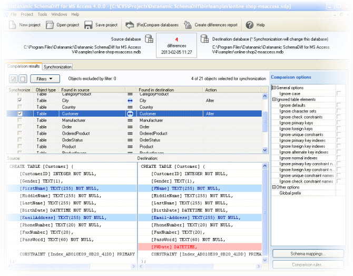The height and width of the screenshot is (276, 353).
Task: Uncheck synchronize checkbox for Customer table
Action: click(20, 113)
